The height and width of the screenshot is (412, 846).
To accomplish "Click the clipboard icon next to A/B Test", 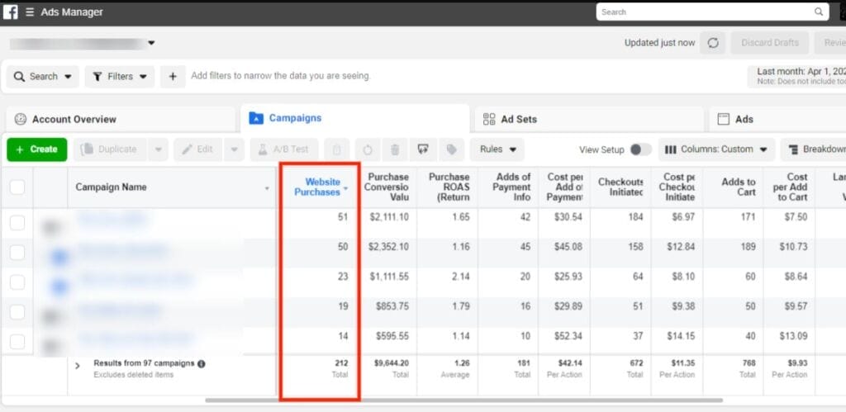I will [x=337, y=149].
